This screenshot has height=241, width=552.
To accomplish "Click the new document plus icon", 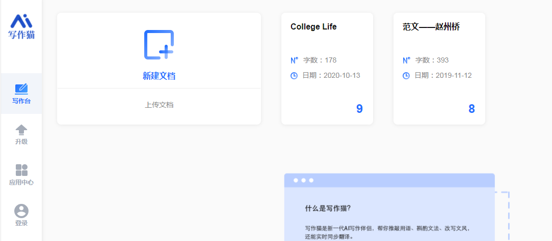I will click(159, 45).
